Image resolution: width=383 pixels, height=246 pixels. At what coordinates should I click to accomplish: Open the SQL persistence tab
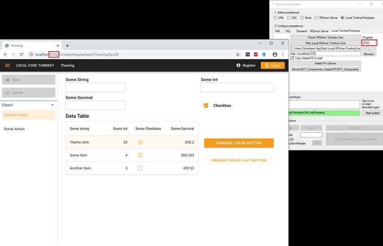click(288, 31)
